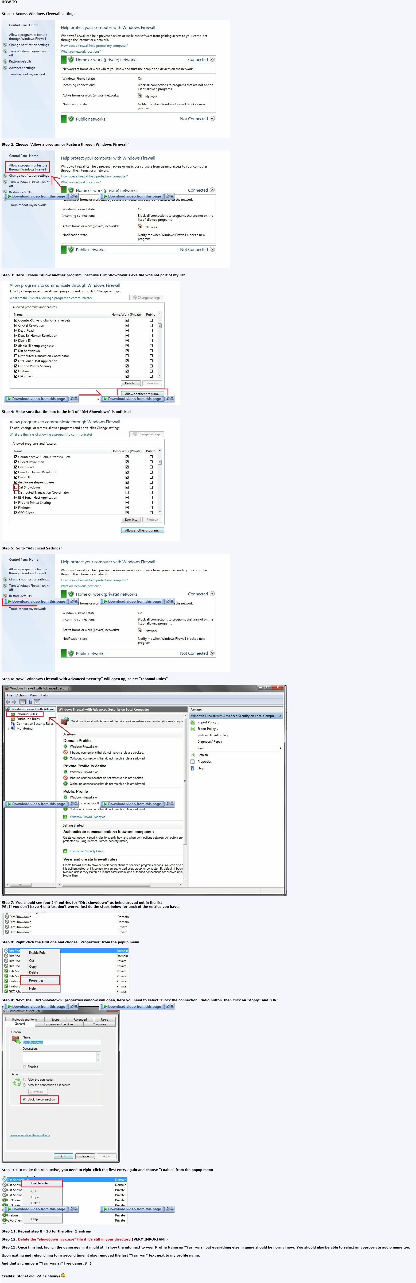The width and height of the screenshot is (416, 1283).
Task: Click the Properties icon in the Actions pane
Action: (193, 762)
